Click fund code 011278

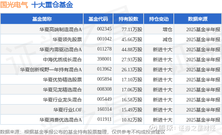point(104,49)
